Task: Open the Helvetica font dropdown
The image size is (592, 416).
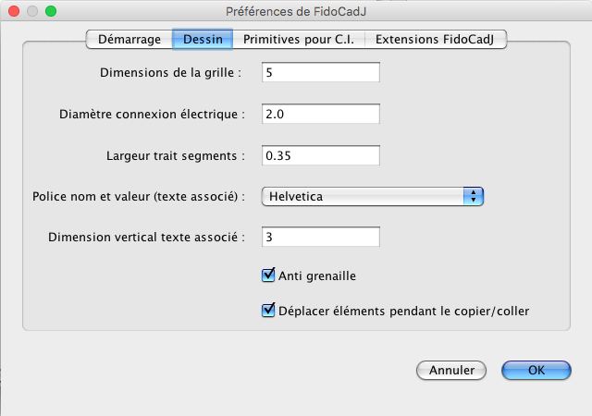Action: 372,196
